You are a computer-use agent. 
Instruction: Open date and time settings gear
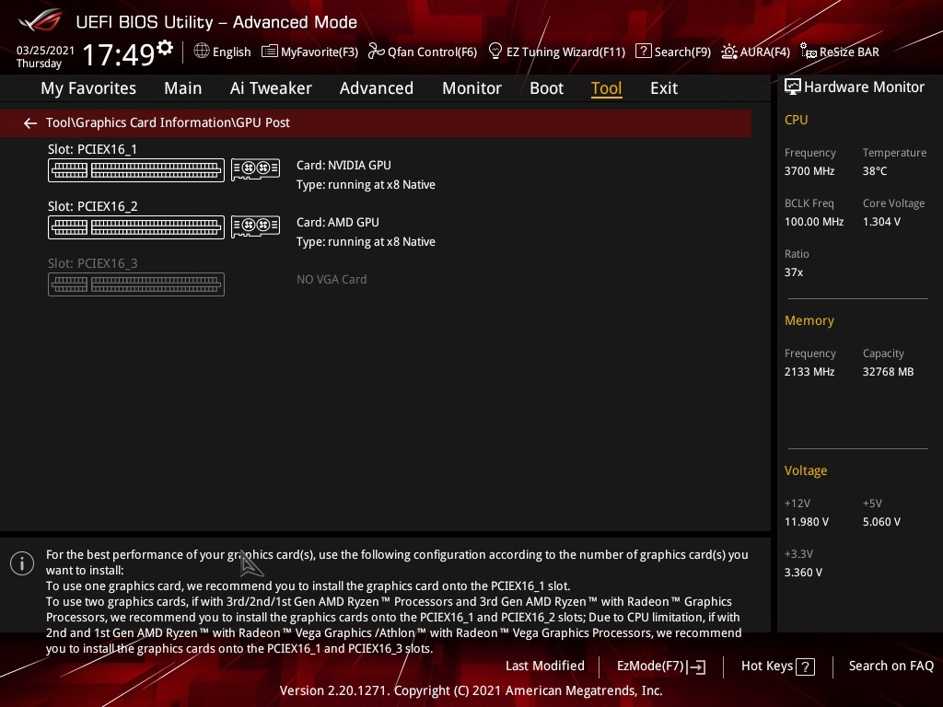165,48
